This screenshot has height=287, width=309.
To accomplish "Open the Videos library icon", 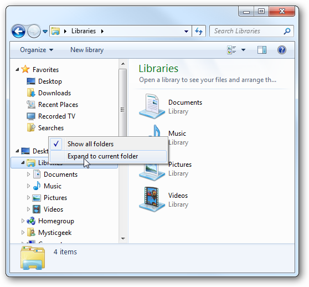I will (152, 199).
